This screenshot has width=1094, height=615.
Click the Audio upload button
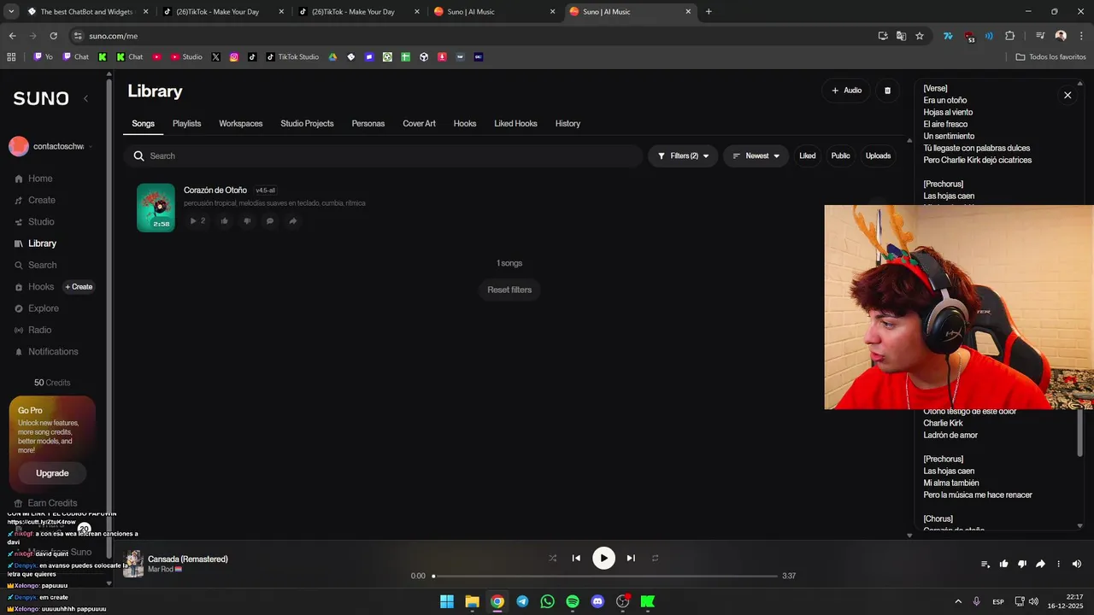click(x=846, y=91)
